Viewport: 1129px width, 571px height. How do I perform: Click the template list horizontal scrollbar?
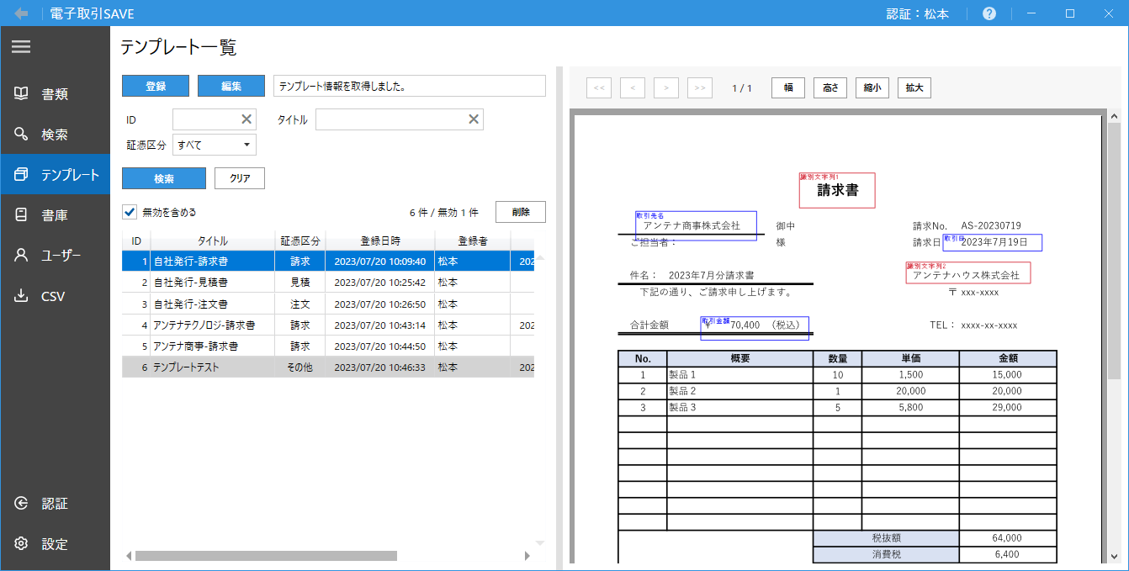pos(266,556)
